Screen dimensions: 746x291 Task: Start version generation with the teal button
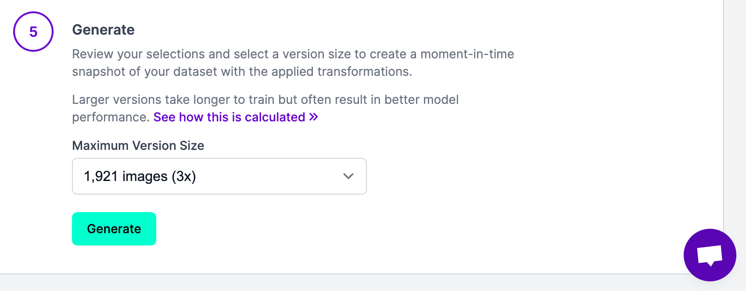tap(114, 229)
